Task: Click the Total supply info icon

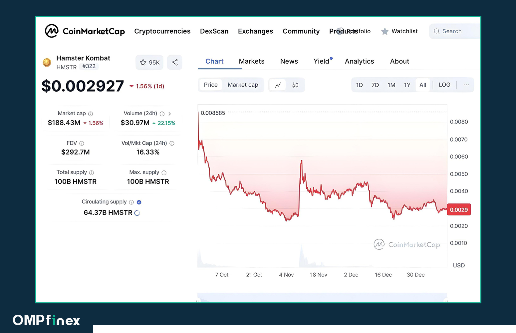Action: tap(92, 173)
